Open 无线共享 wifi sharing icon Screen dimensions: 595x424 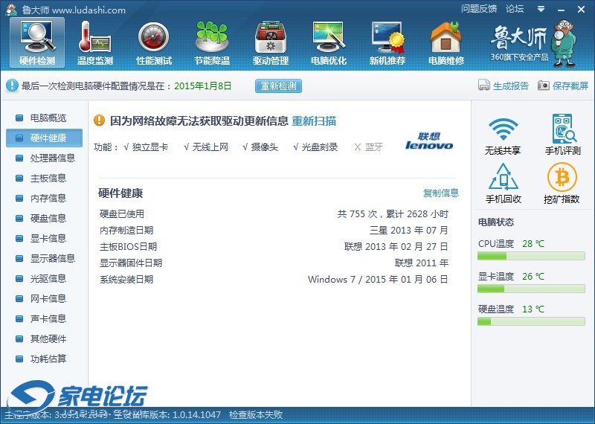click(x=503, y=135)
